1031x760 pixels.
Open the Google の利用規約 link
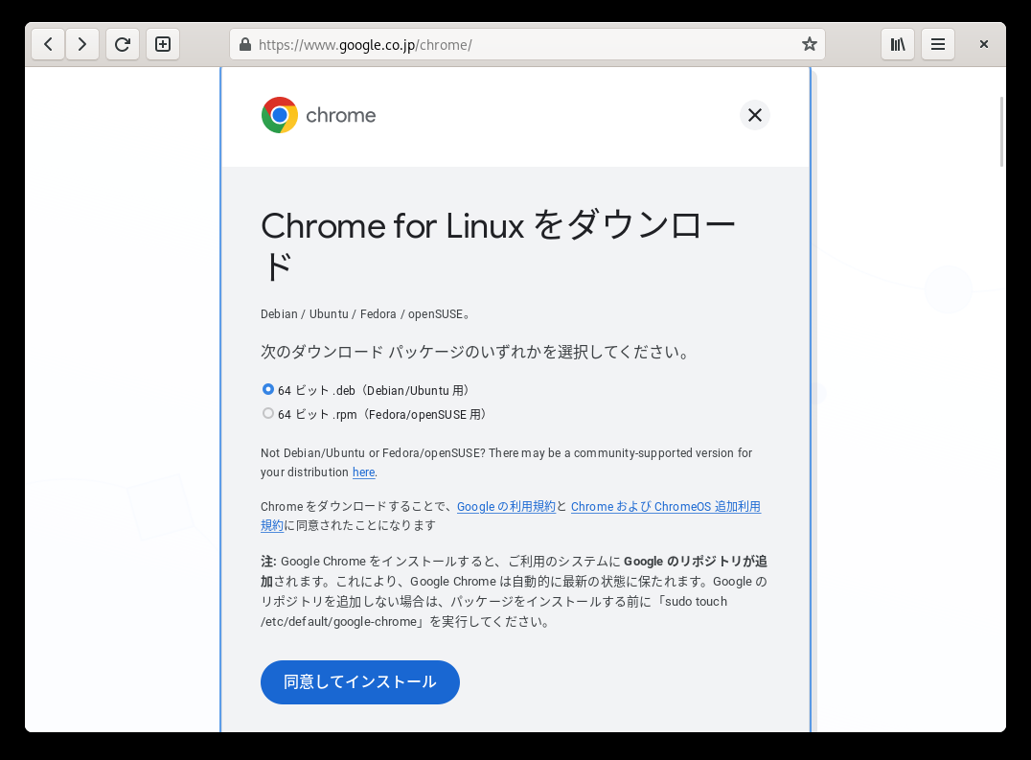tap(506, 506)
